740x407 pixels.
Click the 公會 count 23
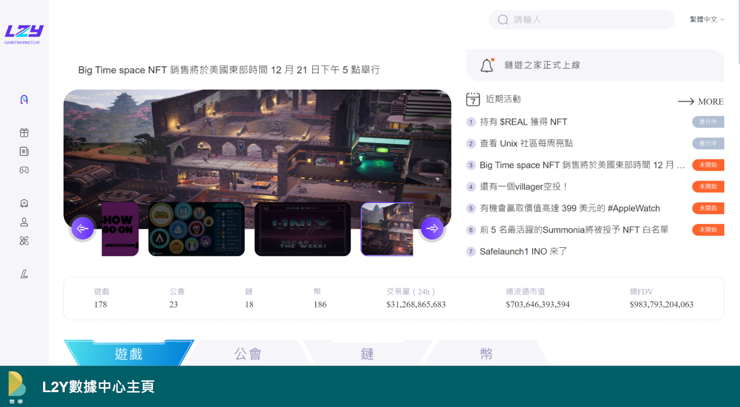click(173, 304)
